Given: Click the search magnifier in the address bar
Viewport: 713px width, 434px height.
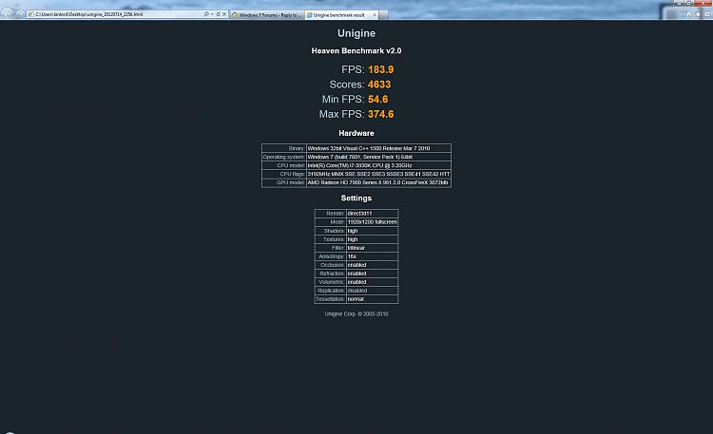Looking at the screenshot, I should coord(206,14).
